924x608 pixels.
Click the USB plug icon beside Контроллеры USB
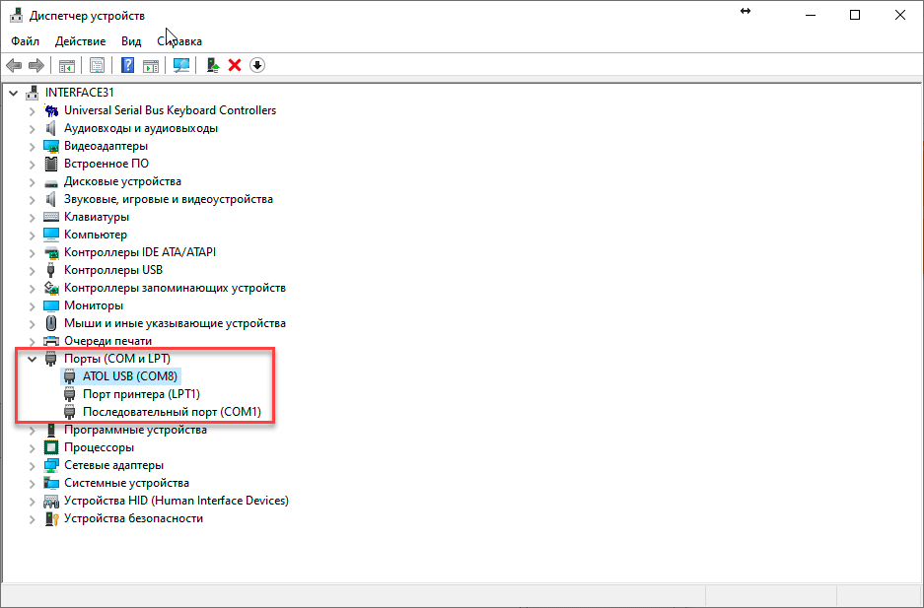pos(52,270)
